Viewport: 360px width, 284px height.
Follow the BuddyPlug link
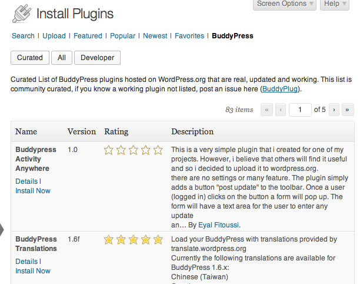click(x=280, y=89)
